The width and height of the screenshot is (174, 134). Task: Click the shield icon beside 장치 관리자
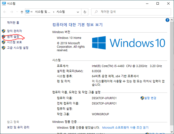4,31
